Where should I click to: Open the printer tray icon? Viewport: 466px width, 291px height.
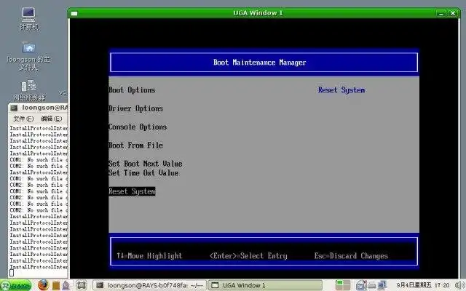tap(372, 285)
